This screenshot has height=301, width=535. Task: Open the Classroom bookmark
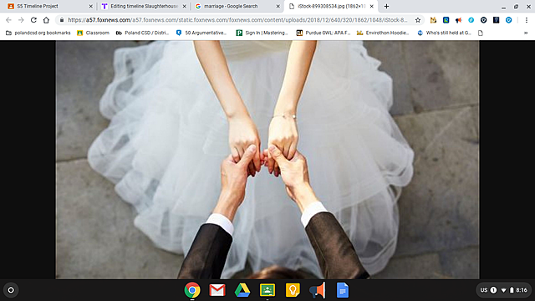pos(93,33)
